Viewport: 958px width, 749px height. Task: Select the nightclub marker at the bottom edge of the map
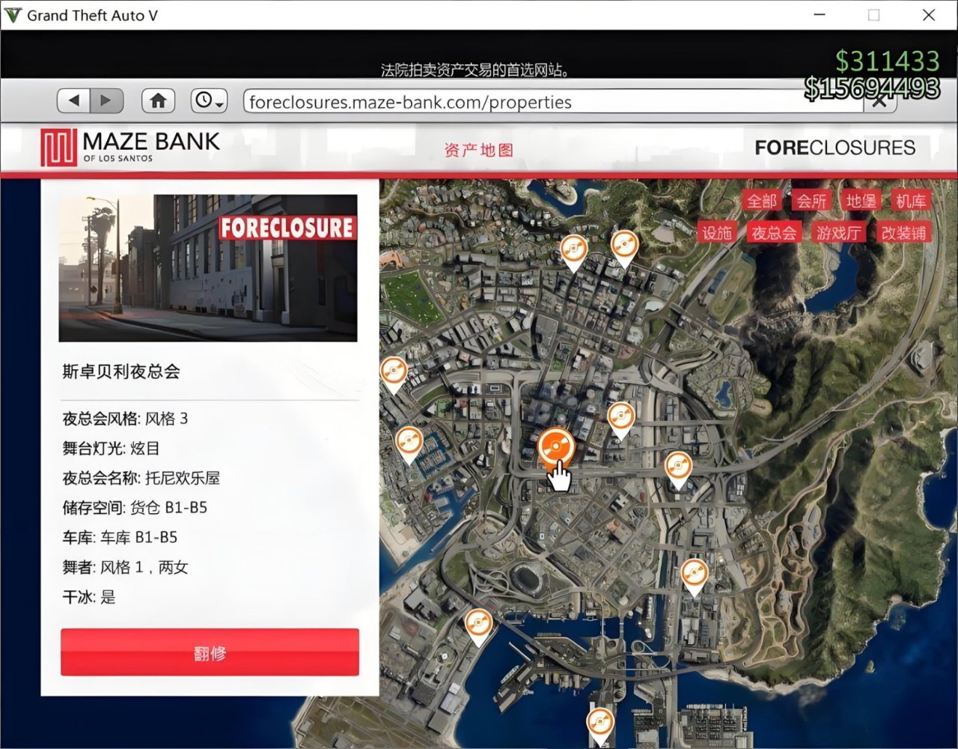tap(599, 726)
